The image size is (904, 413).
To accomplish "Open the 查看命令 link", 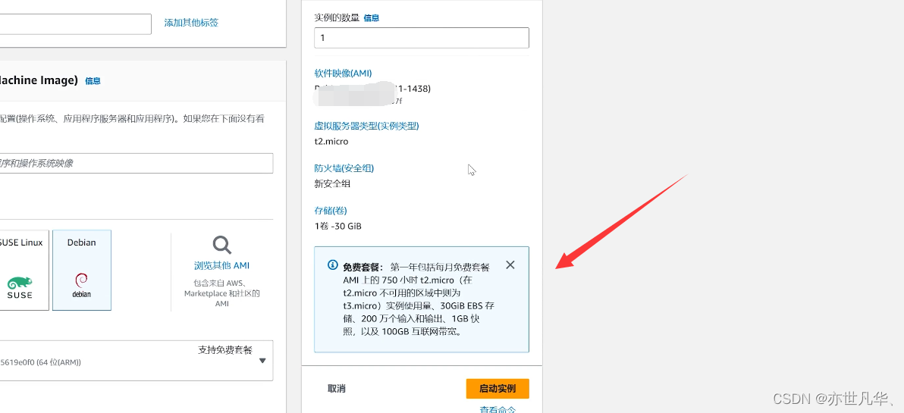I will tap(498, 409).
